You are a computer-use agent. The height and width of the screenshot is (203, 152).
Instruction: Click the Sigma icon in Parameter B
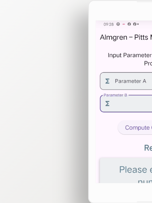[x=107, y=104]
